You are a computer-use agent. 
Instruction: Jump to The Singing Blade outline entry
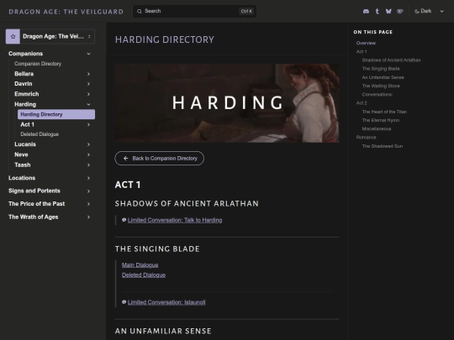point(381,69)
